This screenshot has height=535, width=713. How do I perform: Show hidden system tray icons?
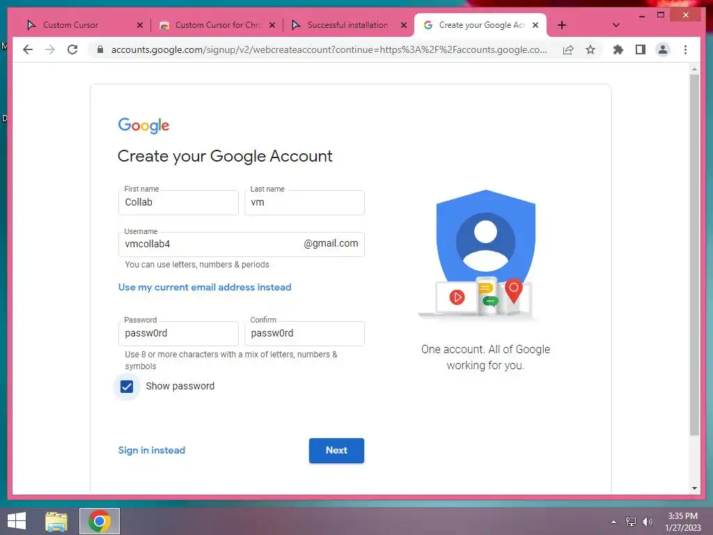click(613, 521)
